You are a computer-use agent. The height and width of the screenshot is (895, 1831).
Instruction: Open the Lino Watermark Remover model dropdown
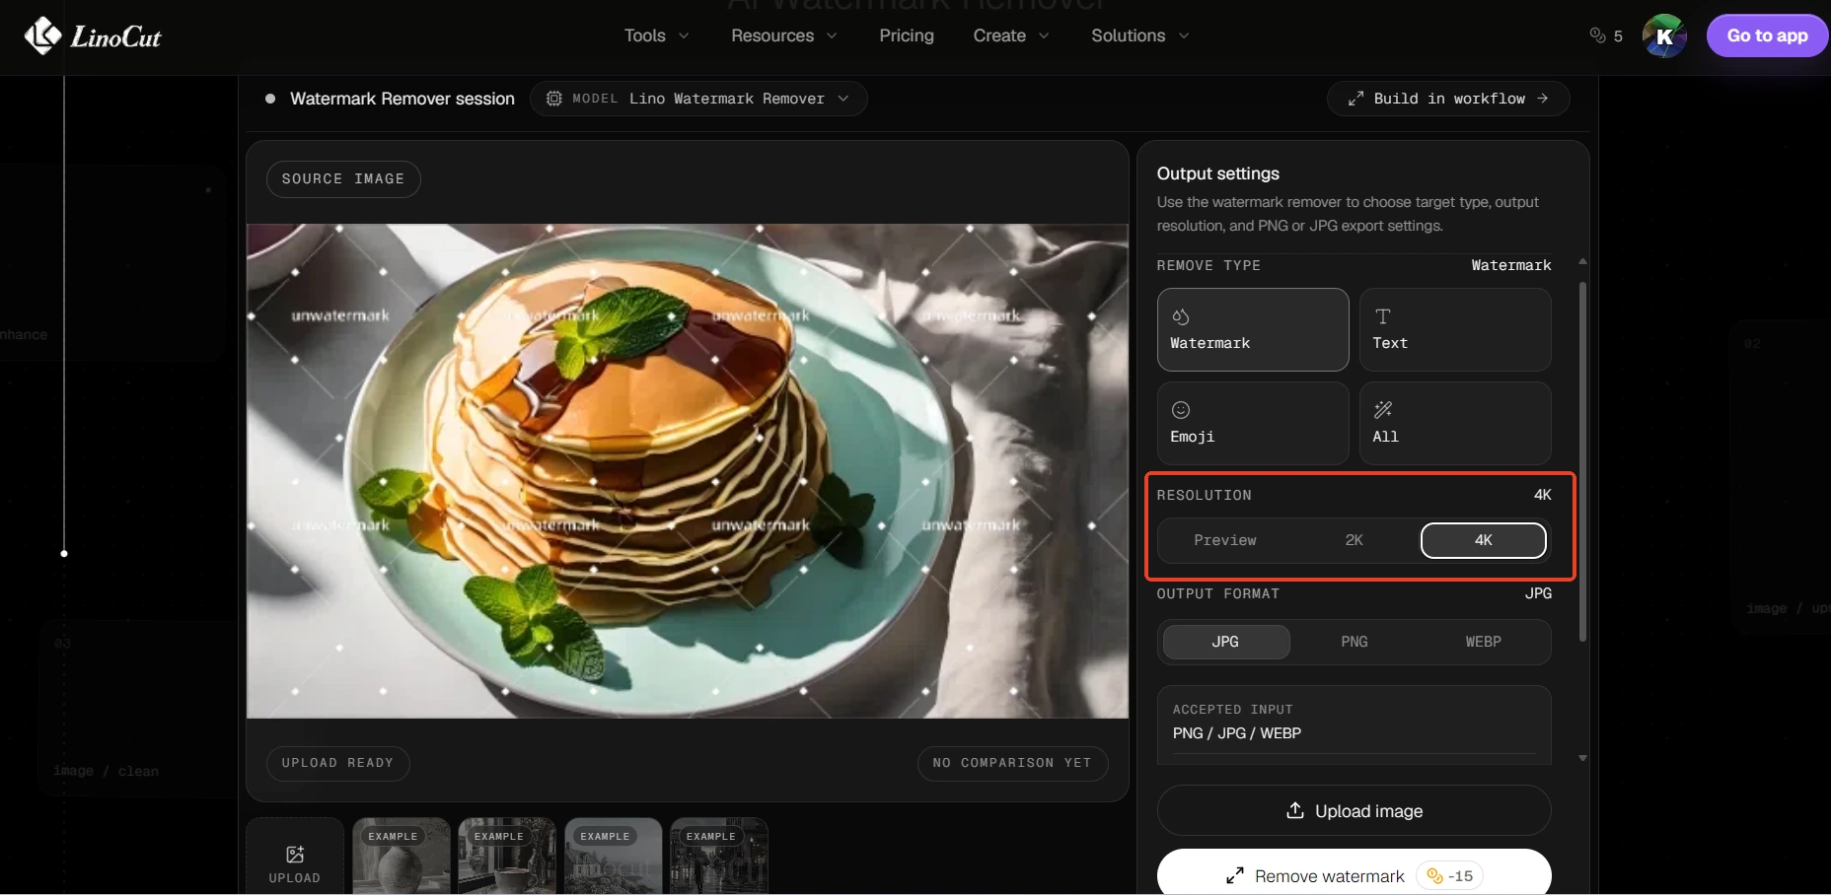pyautogui.click(x=698, y=99)
